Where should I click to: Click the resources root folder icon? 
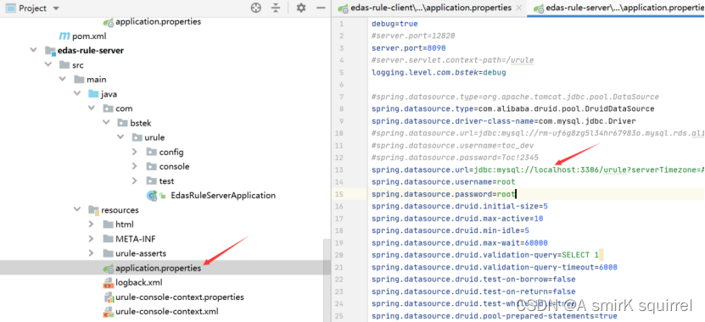93,210
